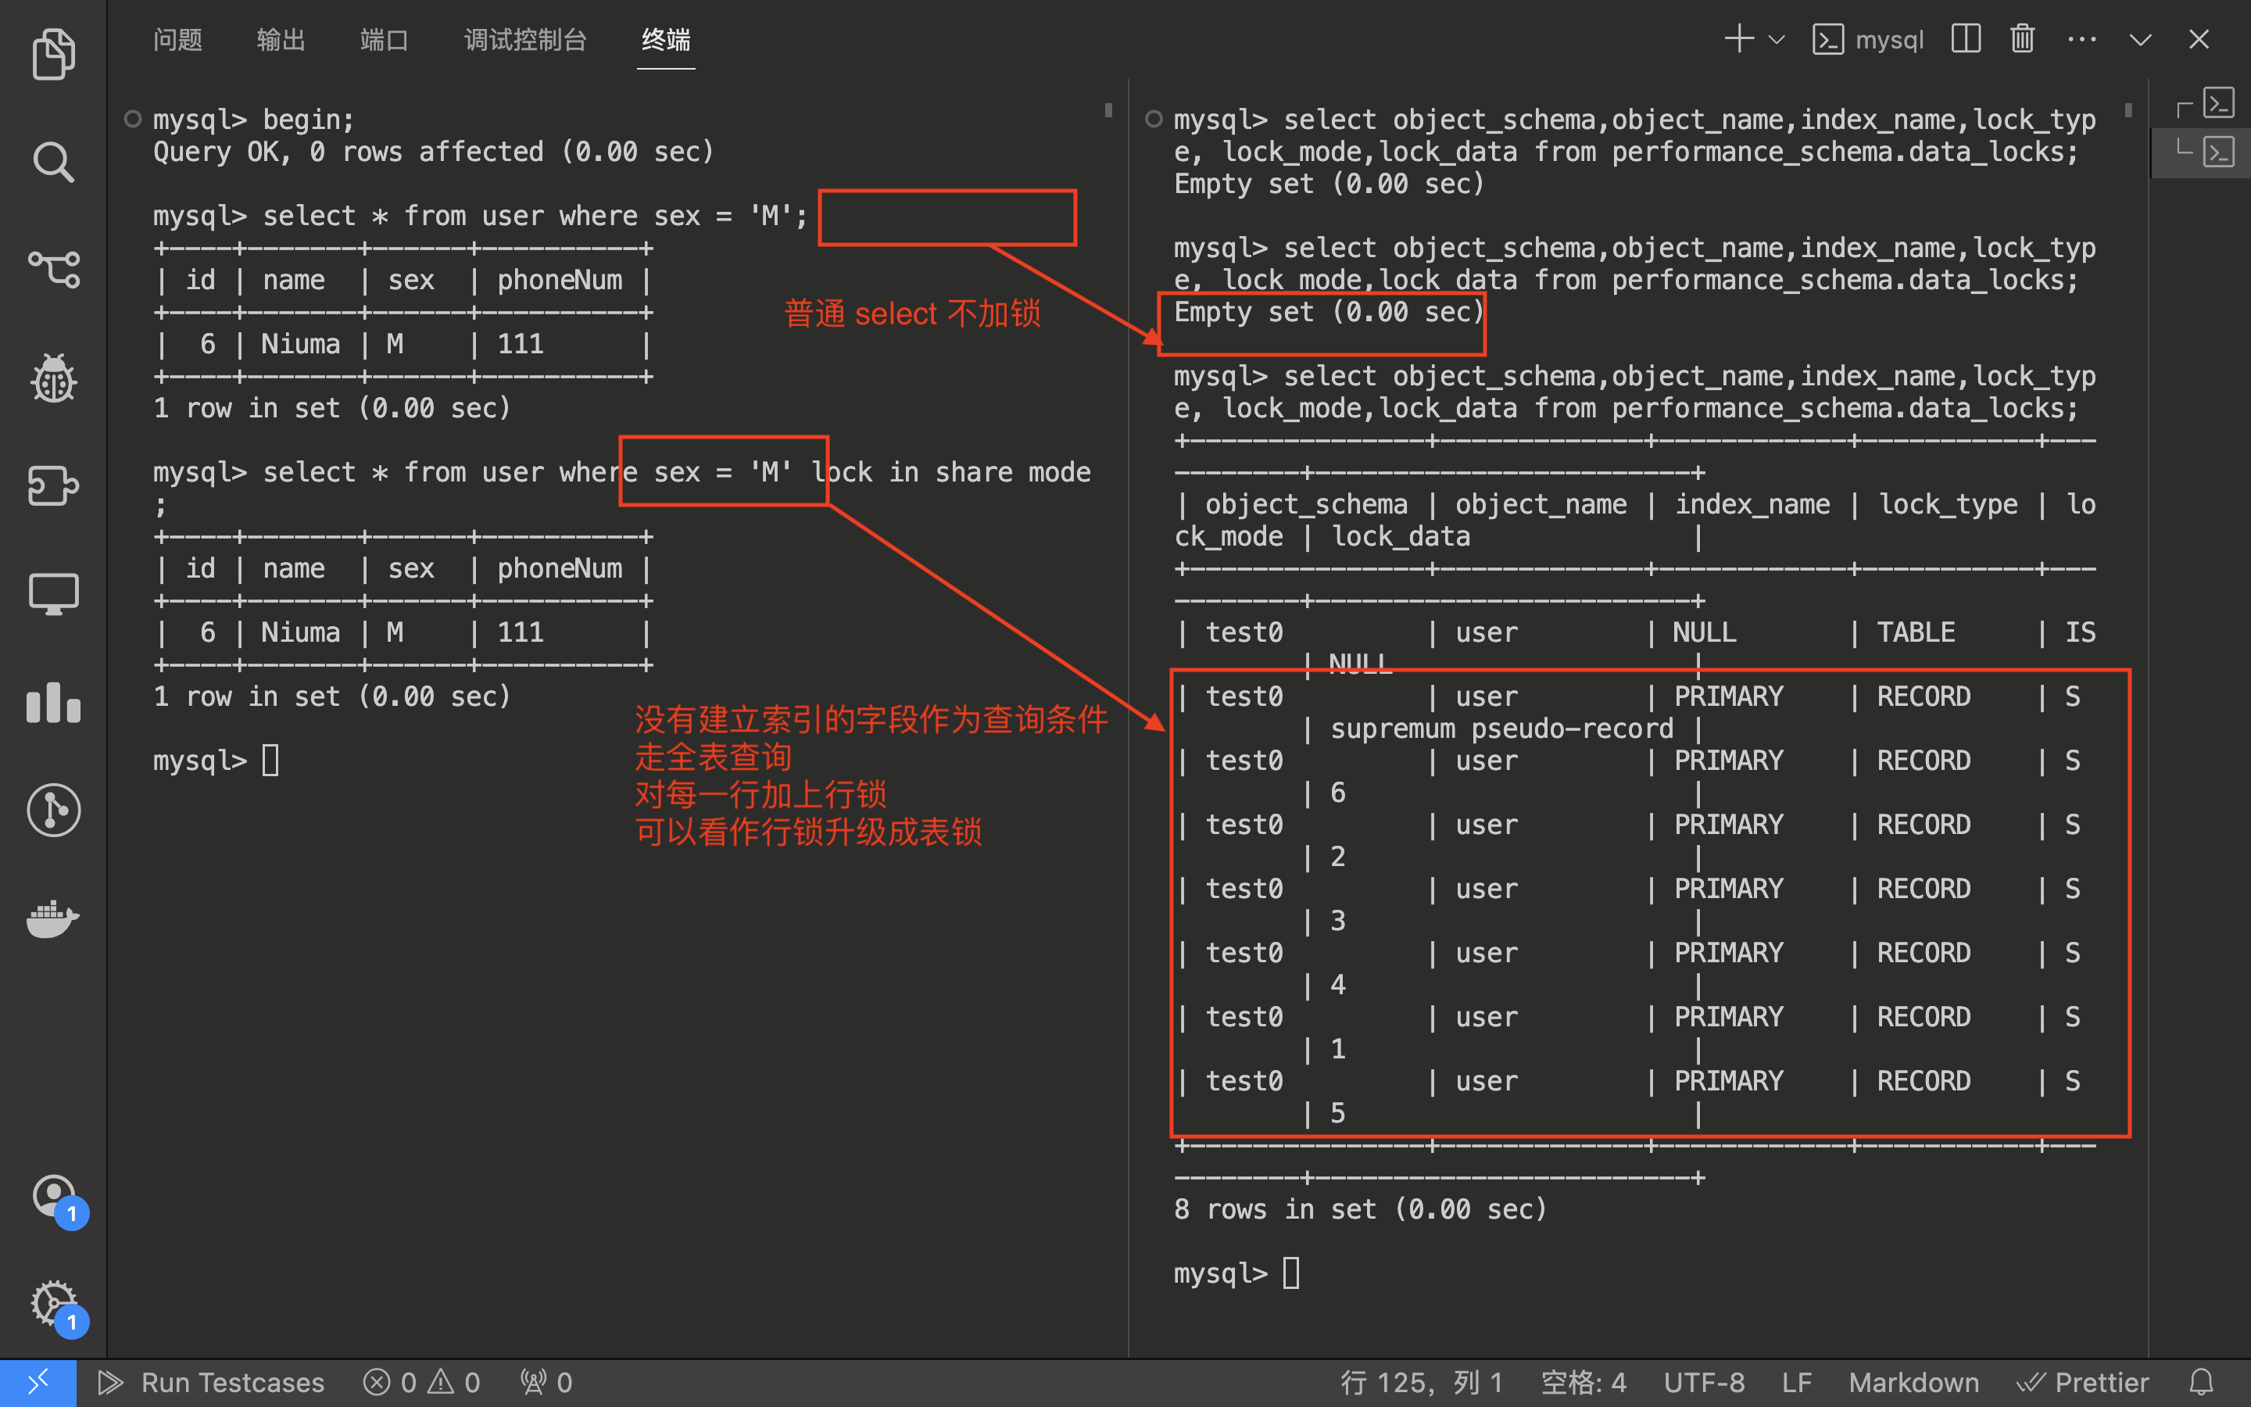Expand new terminal launch profile dropdown

click(1777, 39)
